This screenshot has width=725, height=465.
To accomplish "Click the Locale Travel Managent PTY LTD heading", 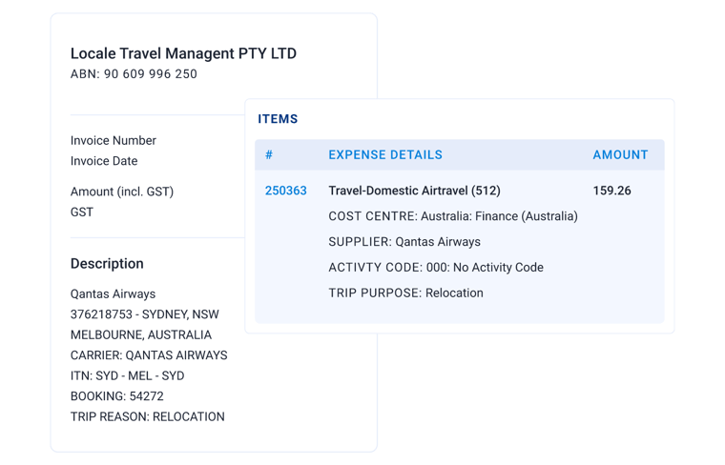I will 183,53.
